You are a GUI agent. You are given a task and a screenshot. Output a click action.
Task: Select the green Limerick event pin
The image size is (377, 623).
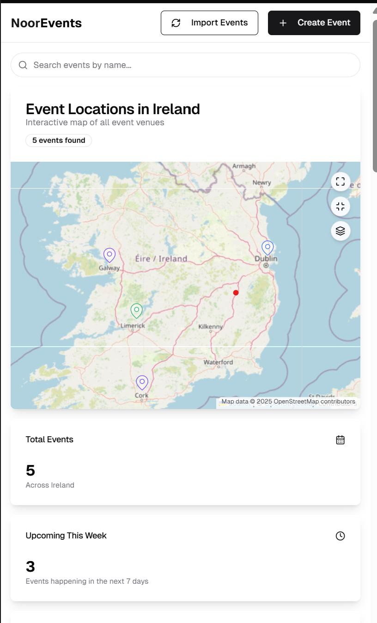[x=136, y=311]
